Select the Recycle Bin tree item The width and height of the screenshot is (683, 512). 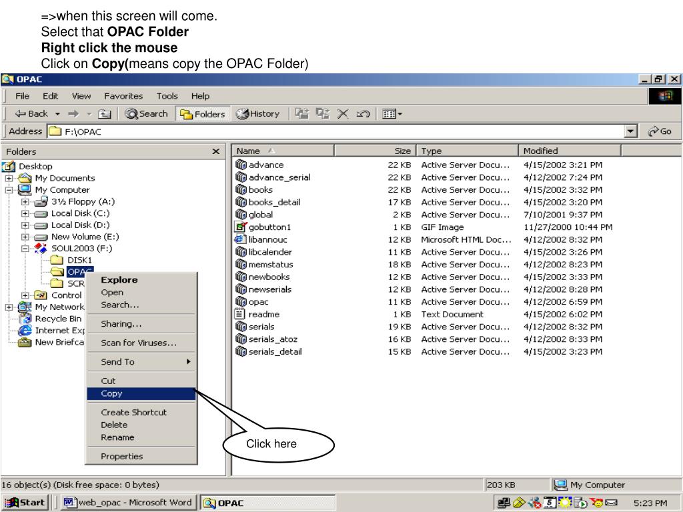50,319
